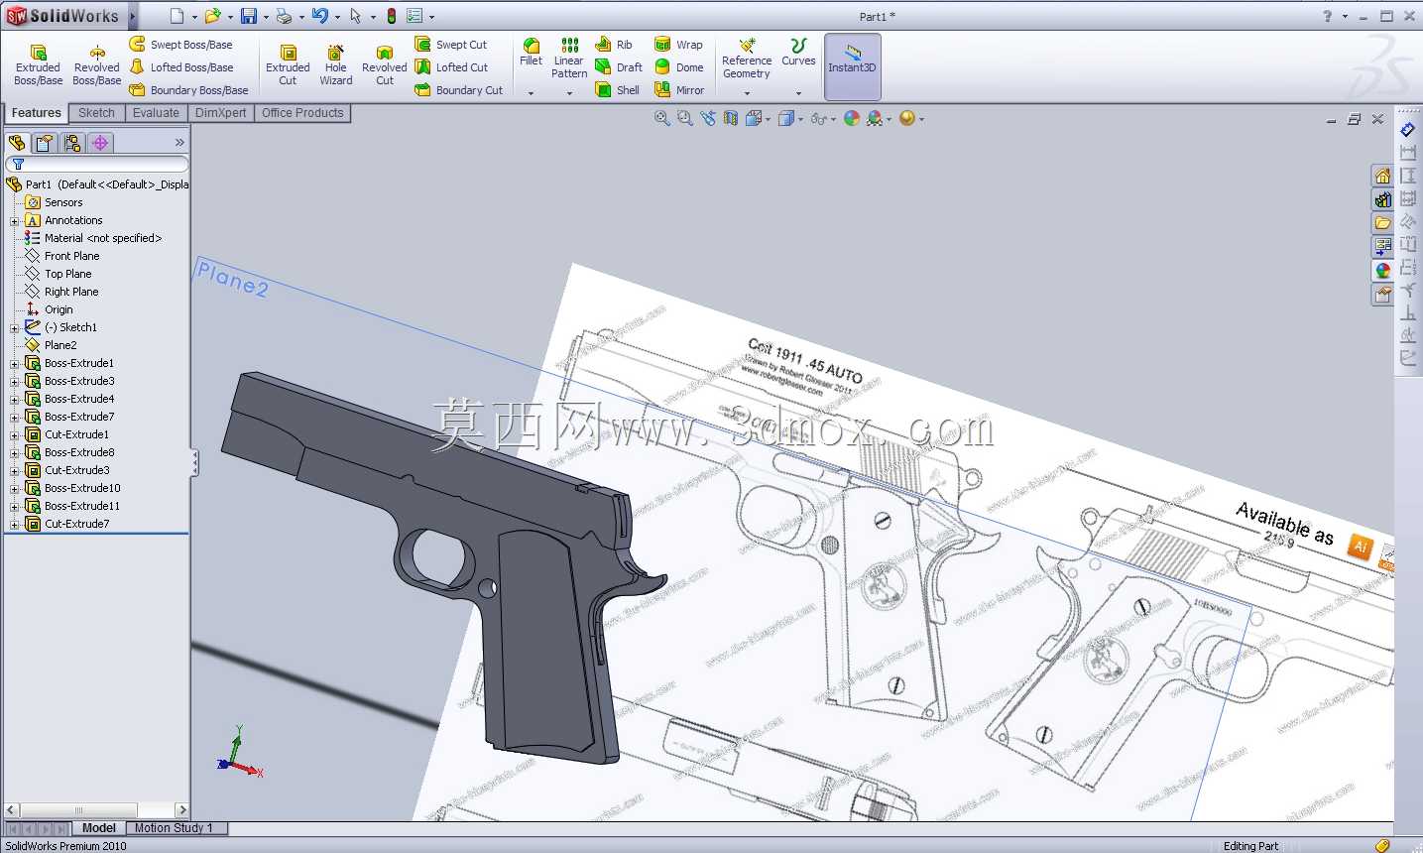
Task: Open the Curves dropdown arrow
Action: (x=798, y=93)
